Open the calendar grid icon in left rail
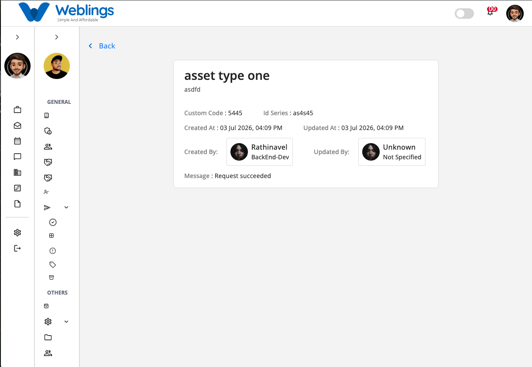Image resolution: width=532 pixels, height=367 pixels. pos(17,141)
